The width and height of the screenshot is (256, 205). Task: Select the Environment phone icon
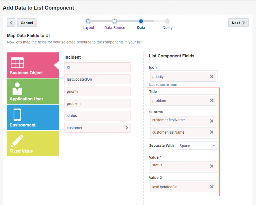click(x=17, y=115)
